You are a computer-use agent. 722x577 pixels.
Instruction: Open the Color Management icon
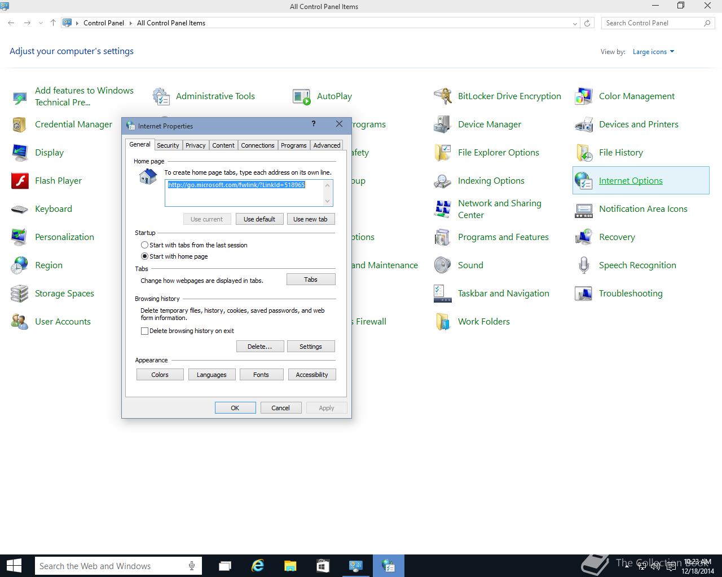click(x=584, y=96)
